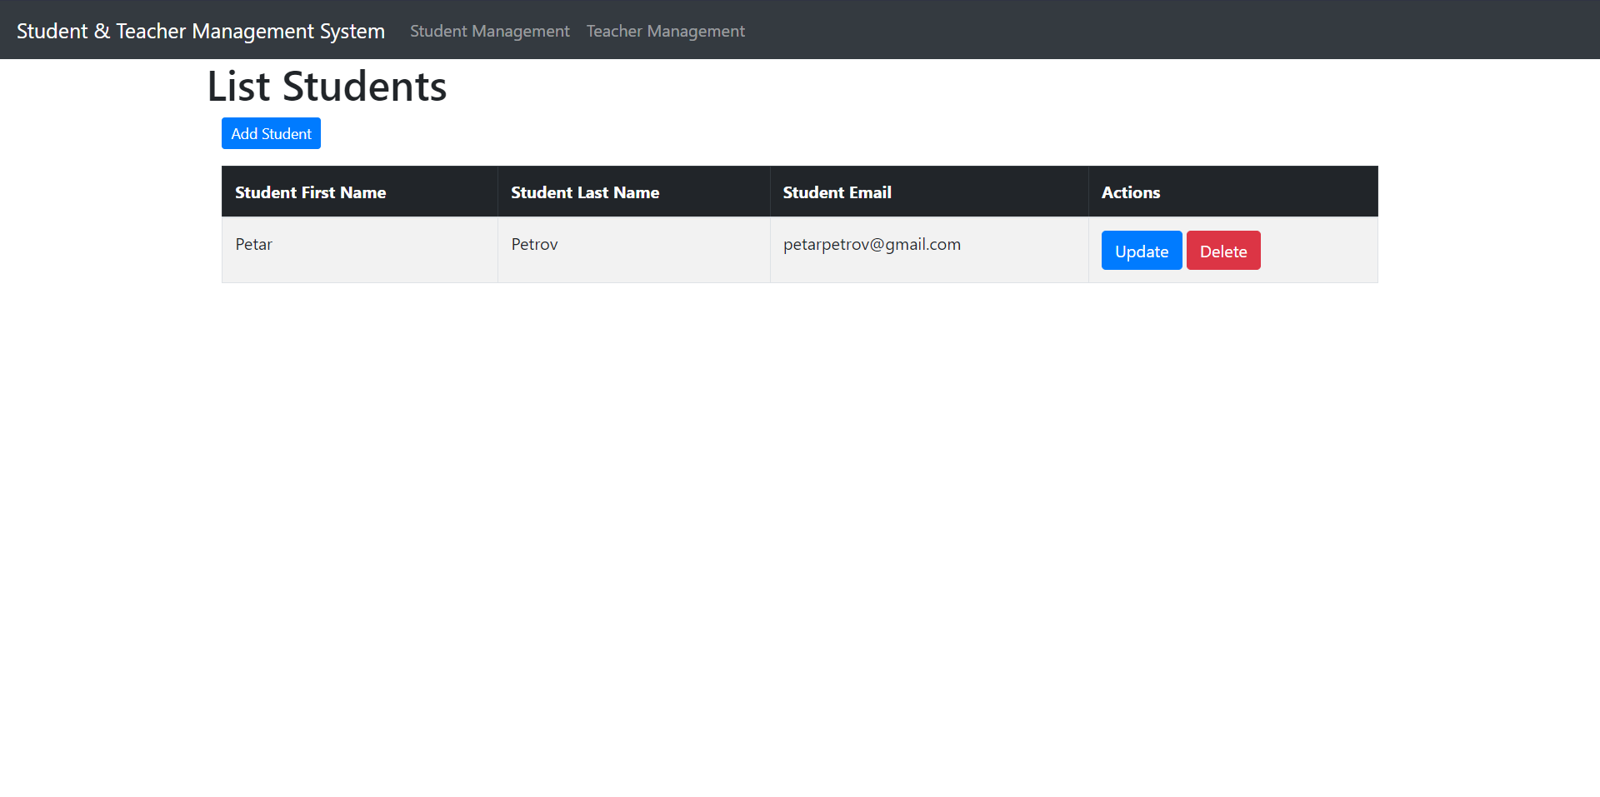
Task: Click the Student & Teacher Management System brand link
Action: (x=200, y=31)
